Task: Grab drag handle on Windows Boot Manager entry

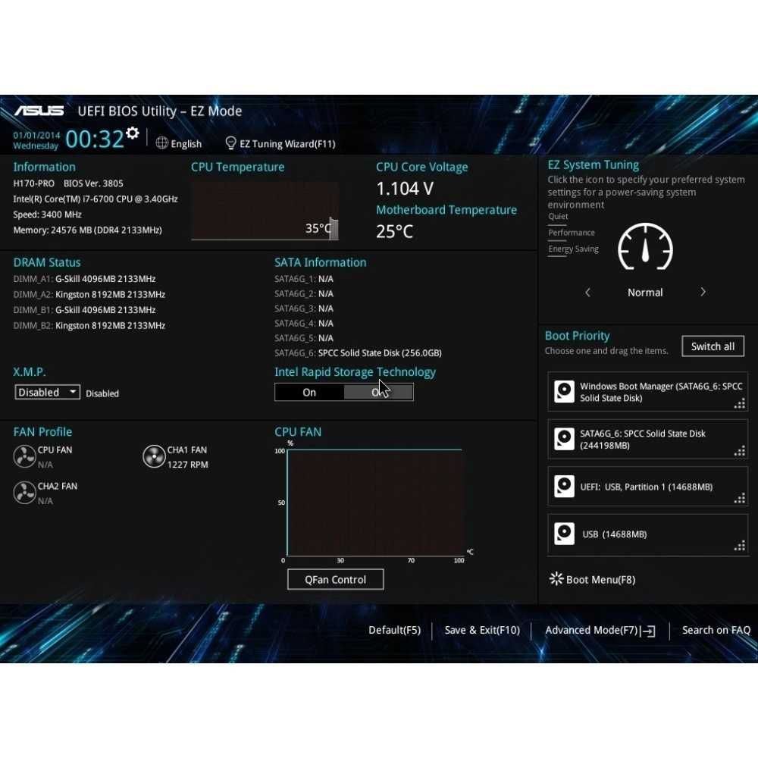Action: coord(740,404)
